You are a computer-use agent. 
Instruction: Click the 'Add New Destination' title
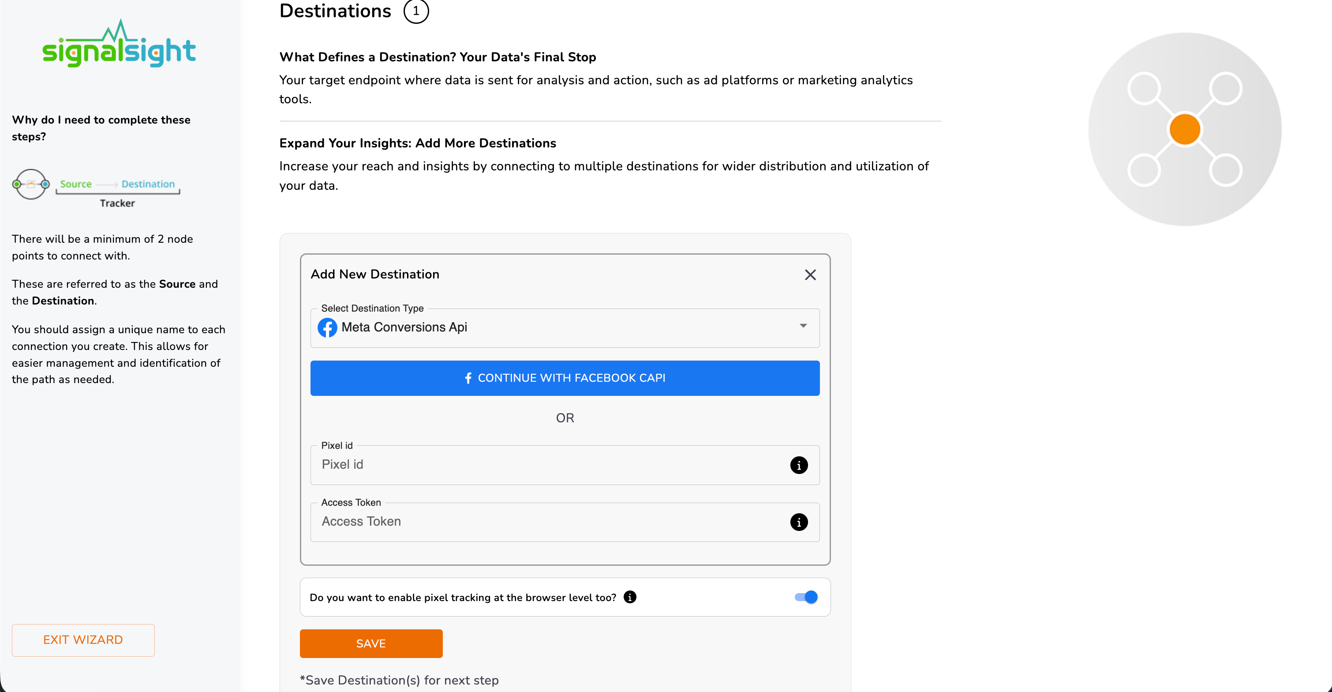tap(375, 275)
